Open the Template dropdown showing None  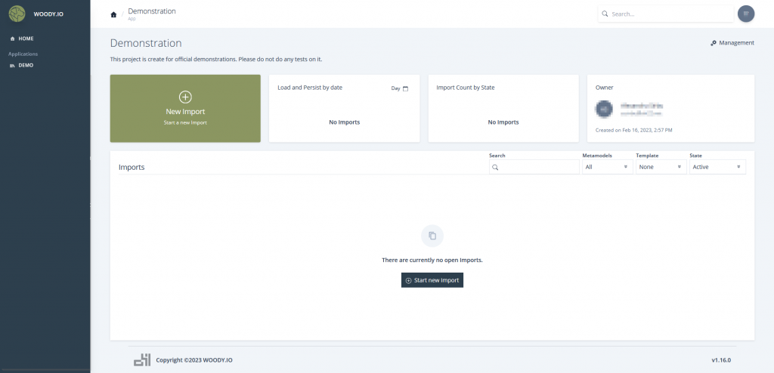[660, 167]
